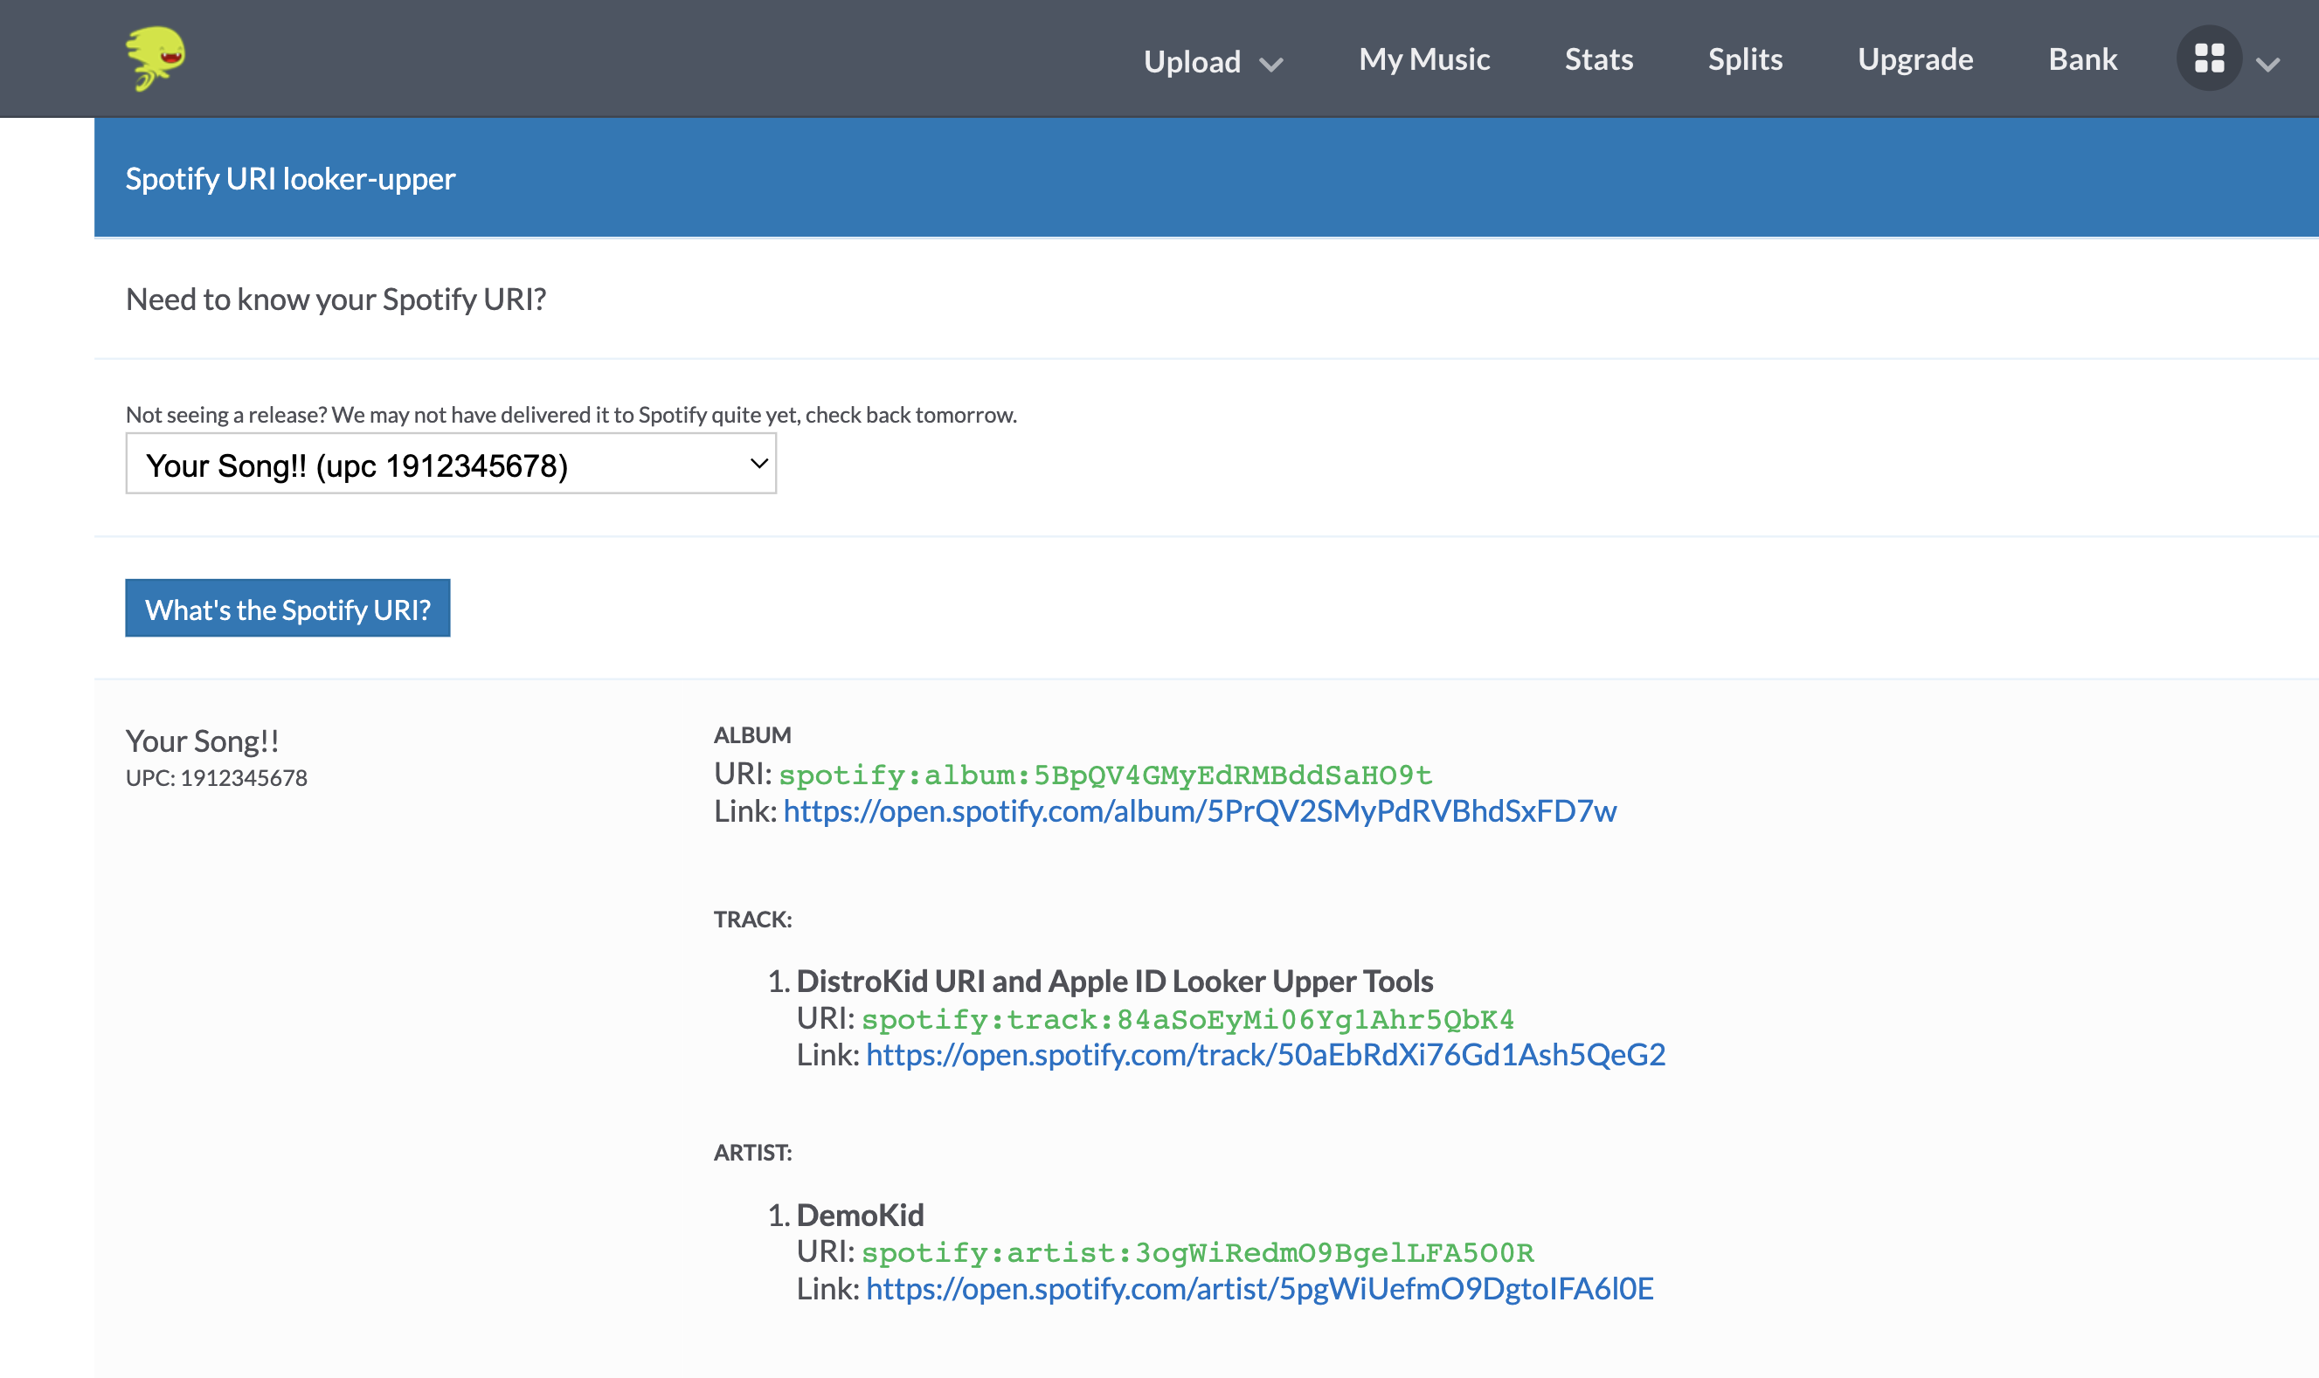Click the grid/apps icon top right
2319x1378 pixels.
click(2211, 58)
